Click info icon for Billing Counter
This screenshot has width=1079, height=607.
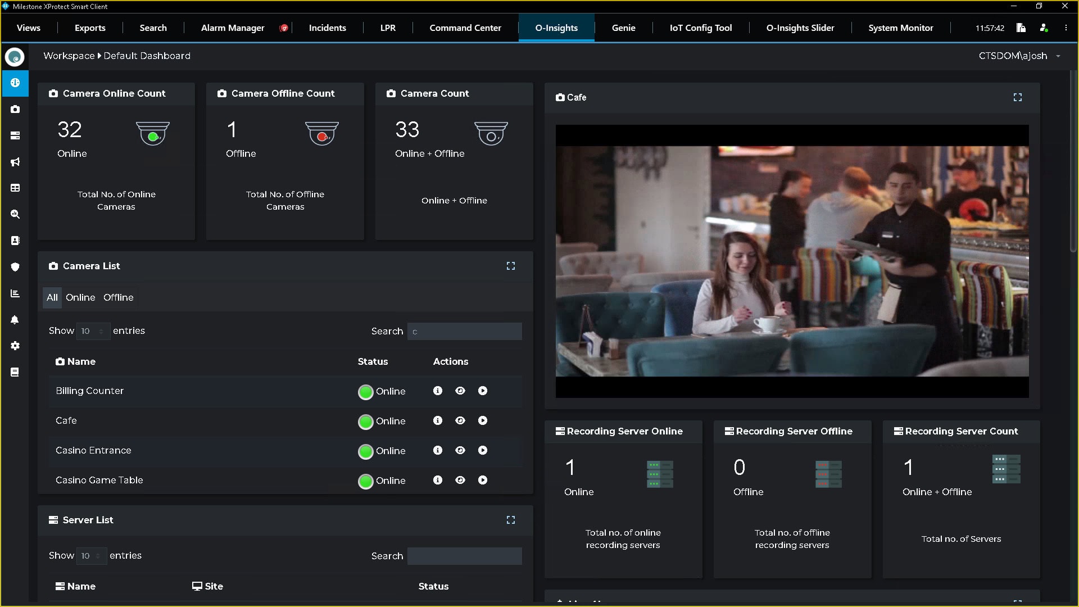(x=438, y=391)
